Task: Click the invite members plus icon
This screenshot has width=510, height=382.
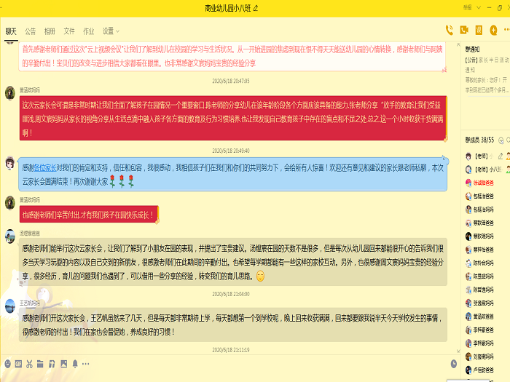Action: (492, 30)
